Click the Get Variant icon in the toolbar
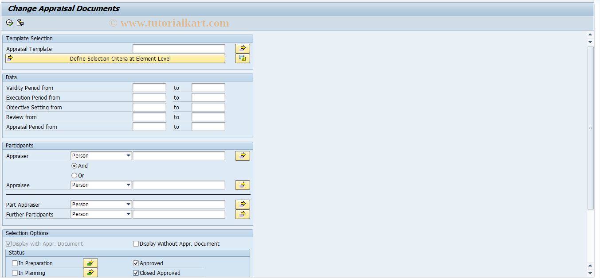Viewport: 600px width, 278px height. click(20, 23)
